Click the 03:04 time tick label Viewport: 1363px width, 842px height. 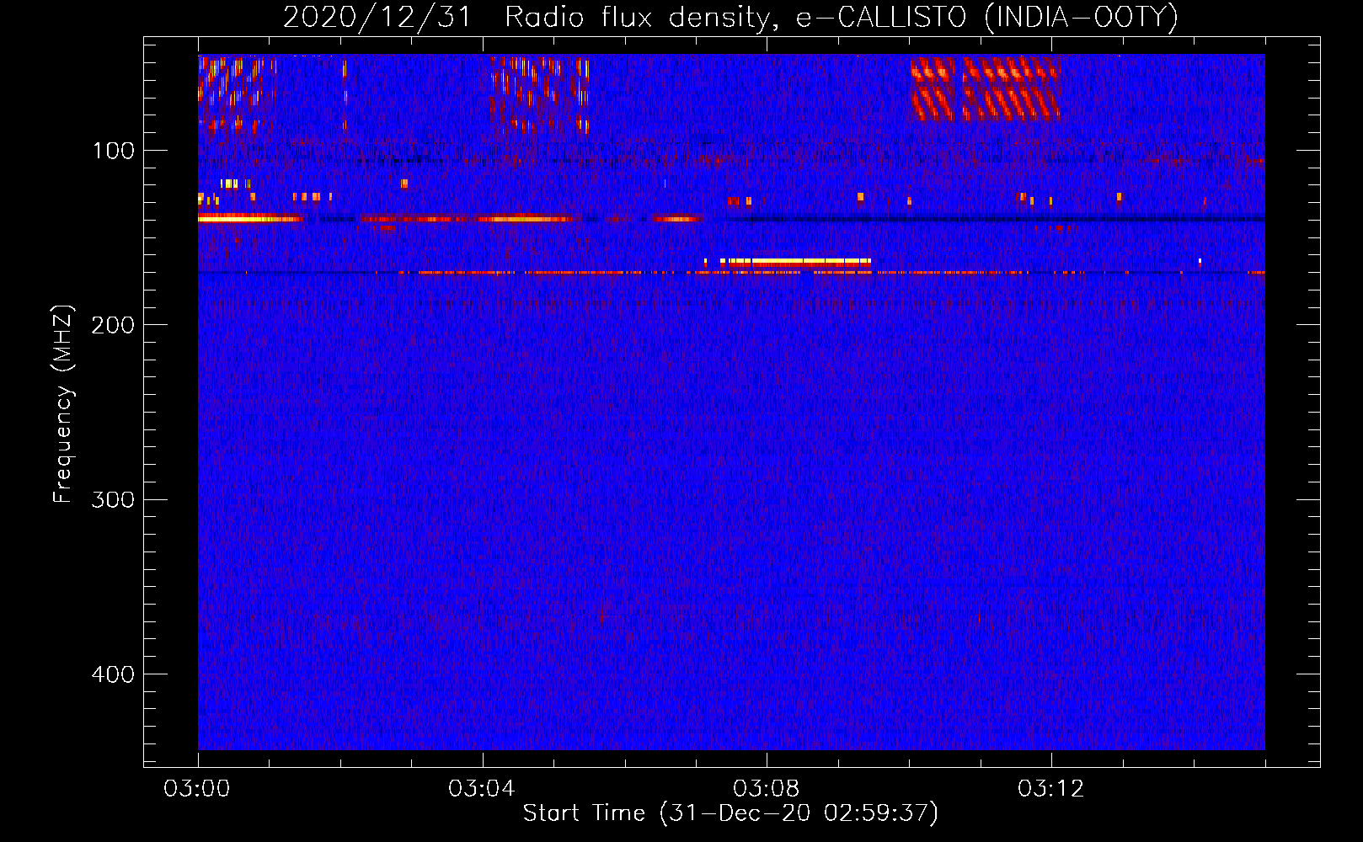482,789
